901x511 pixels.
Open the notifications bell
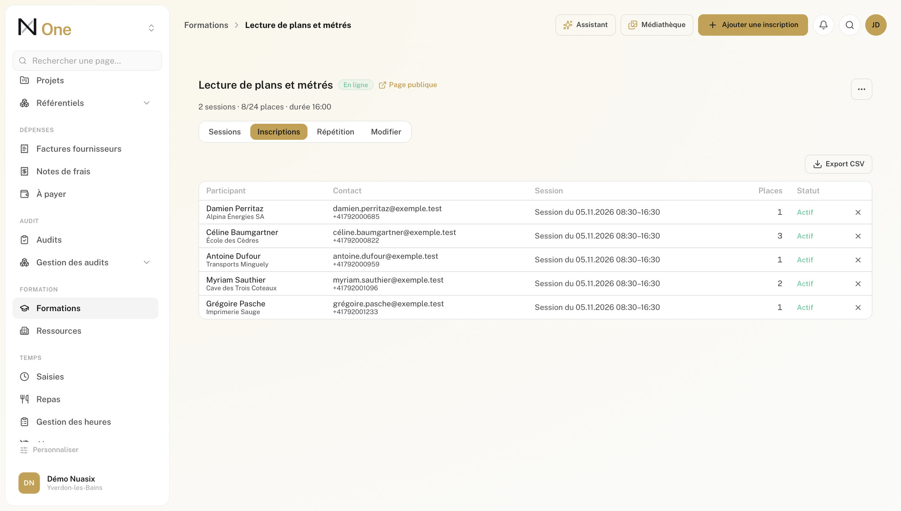(823, 25)
